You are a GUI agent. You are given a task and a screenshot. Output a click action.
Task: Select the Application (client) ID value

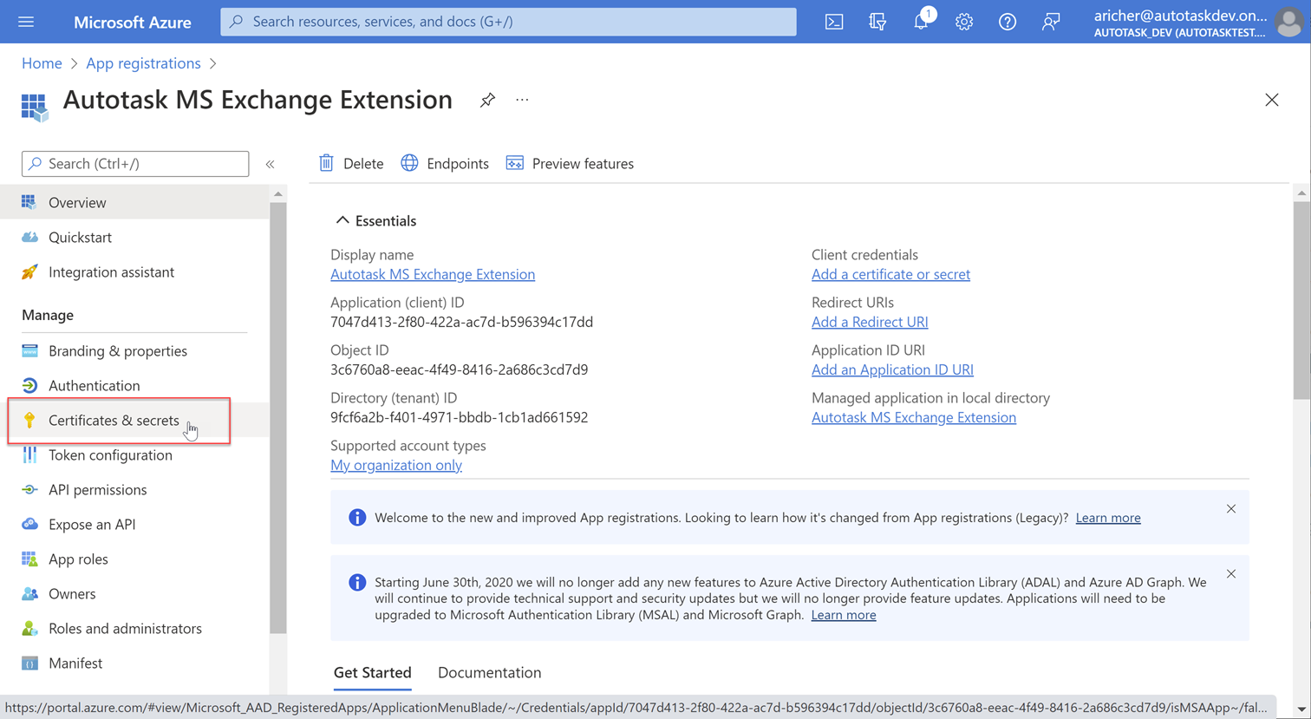461,322
